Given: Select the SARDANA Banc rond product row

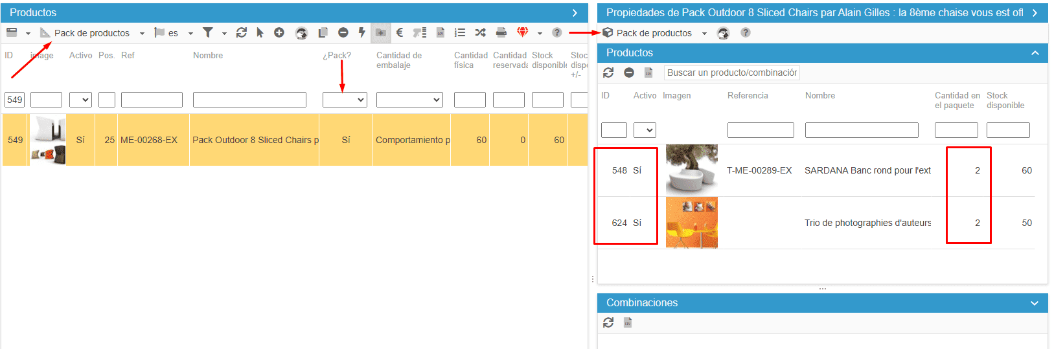Looking at the screenshot, I should click(x=867, y=170).
